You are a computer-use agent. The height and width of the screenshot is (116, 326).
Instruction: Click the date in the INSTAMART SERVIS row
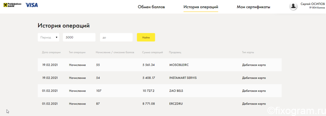click(x=50, y=78)
